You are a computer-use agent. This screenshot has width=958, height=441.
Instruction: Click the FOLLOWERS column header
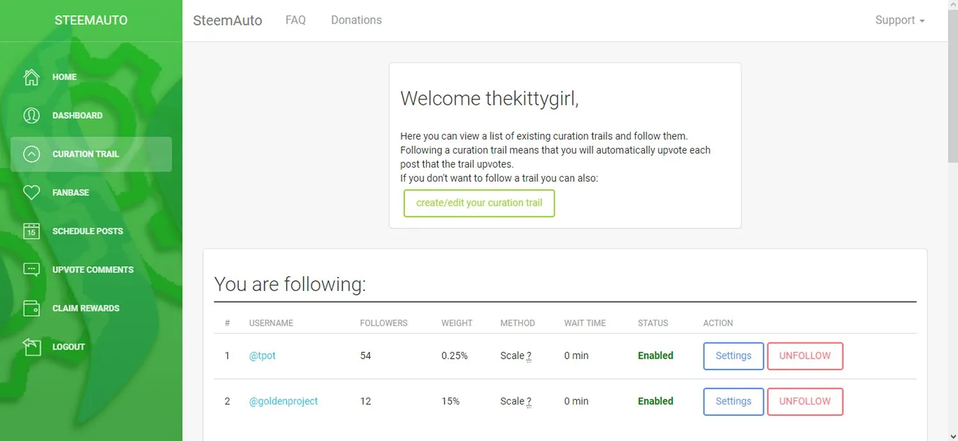(384, 323)
